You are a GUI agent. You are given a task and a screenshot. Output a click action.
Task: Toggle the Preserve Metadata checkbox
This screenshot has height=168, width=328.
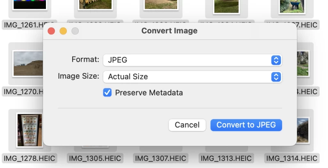coord(107,93)
